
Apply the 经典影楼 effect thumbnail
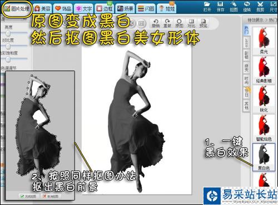pos(264,69)
